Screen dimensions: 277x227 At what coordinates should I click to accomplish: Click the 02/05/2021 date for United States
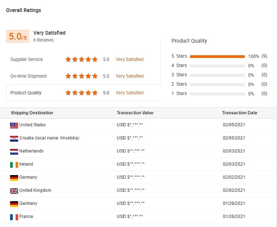click(x=234, y=125)
